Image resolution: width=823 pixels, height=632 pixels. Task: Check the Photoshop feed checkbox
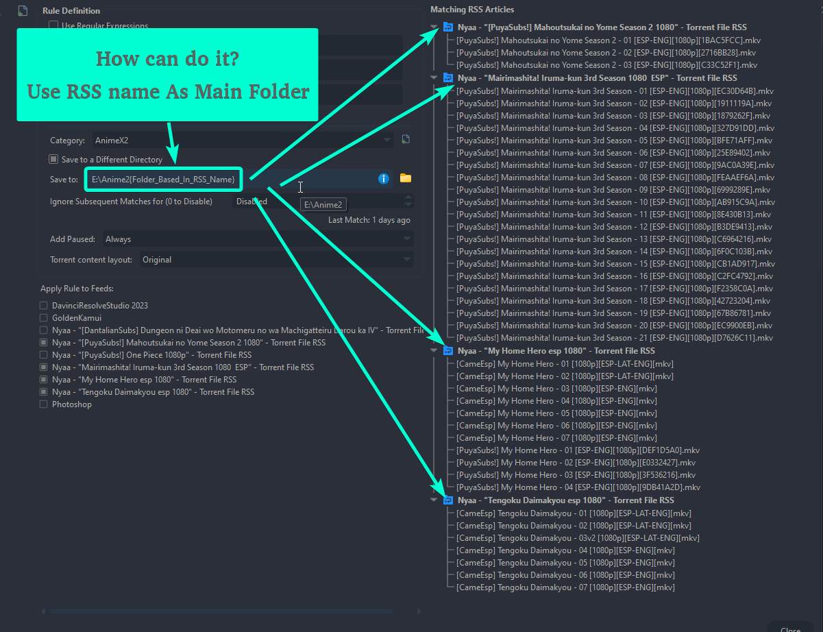44,404
